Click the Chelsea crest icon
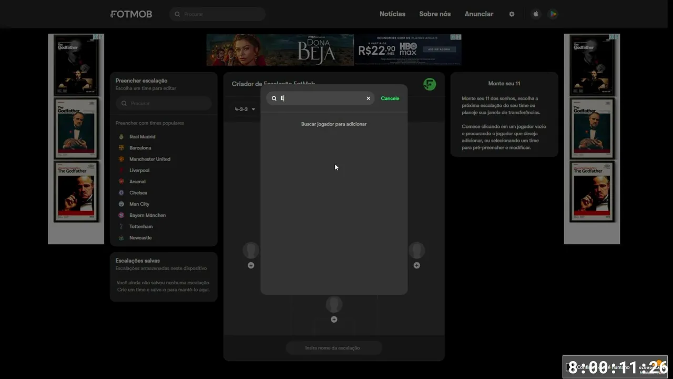This screenshot has height=379, width=673. coord(121,193)
